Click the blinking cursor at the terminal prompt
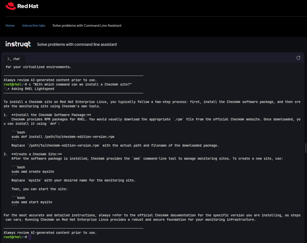The height and width of the screenshot is (243, 307). pos(30,237)
